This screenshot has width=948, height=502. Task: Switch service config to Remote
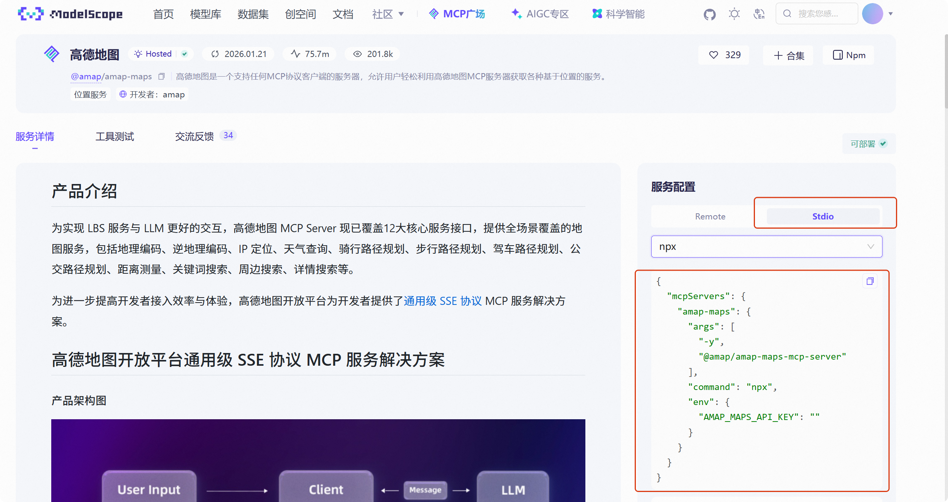pos(710,216)
